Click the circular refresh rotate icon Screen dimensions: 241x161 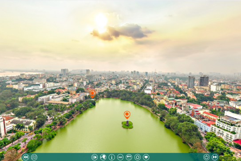pyautogui.click(x=138, y=157)
